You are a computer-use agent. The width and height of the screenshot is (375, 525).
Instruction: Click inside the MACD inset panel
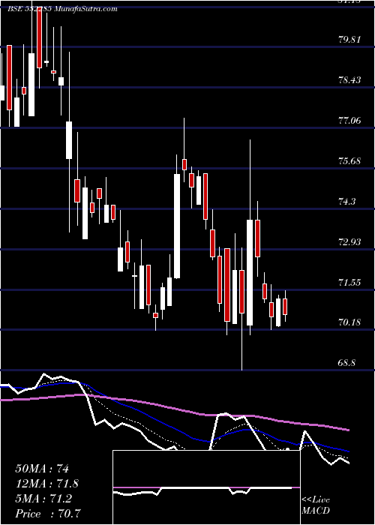click(206, 487)
